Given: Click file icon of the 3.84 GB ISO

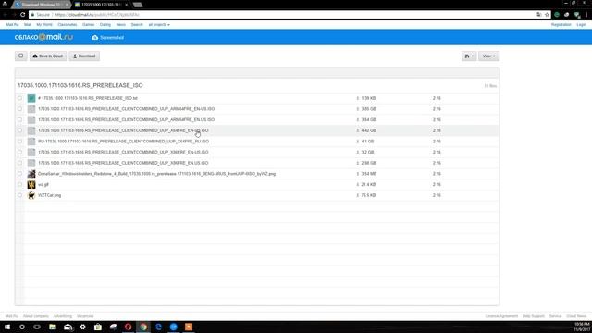Looking at the screenshot, I should click(31, 119).
